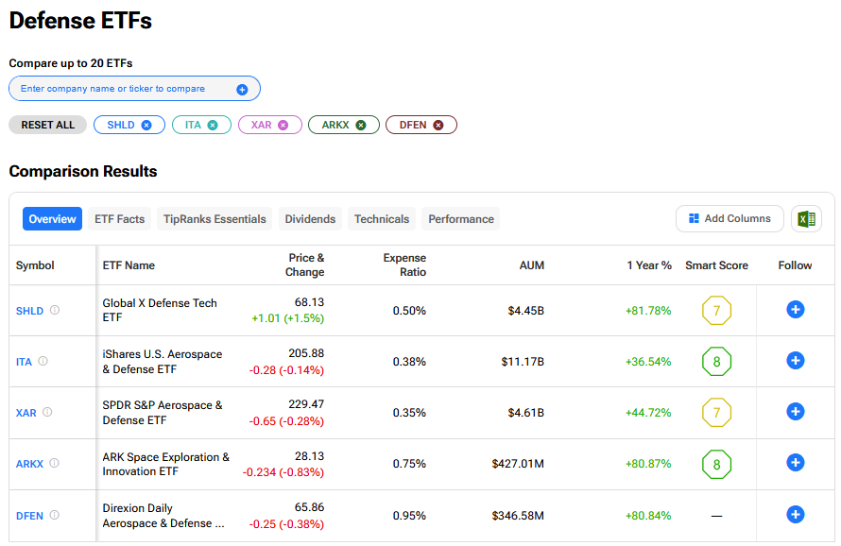Click the 0.95% expense ratio value
Viewport: 841px width, 546px height.
(x=409, y=516)
